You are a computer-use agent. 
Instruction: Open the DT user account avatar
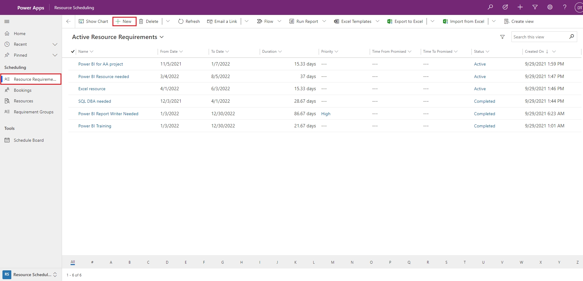[579, 7]
